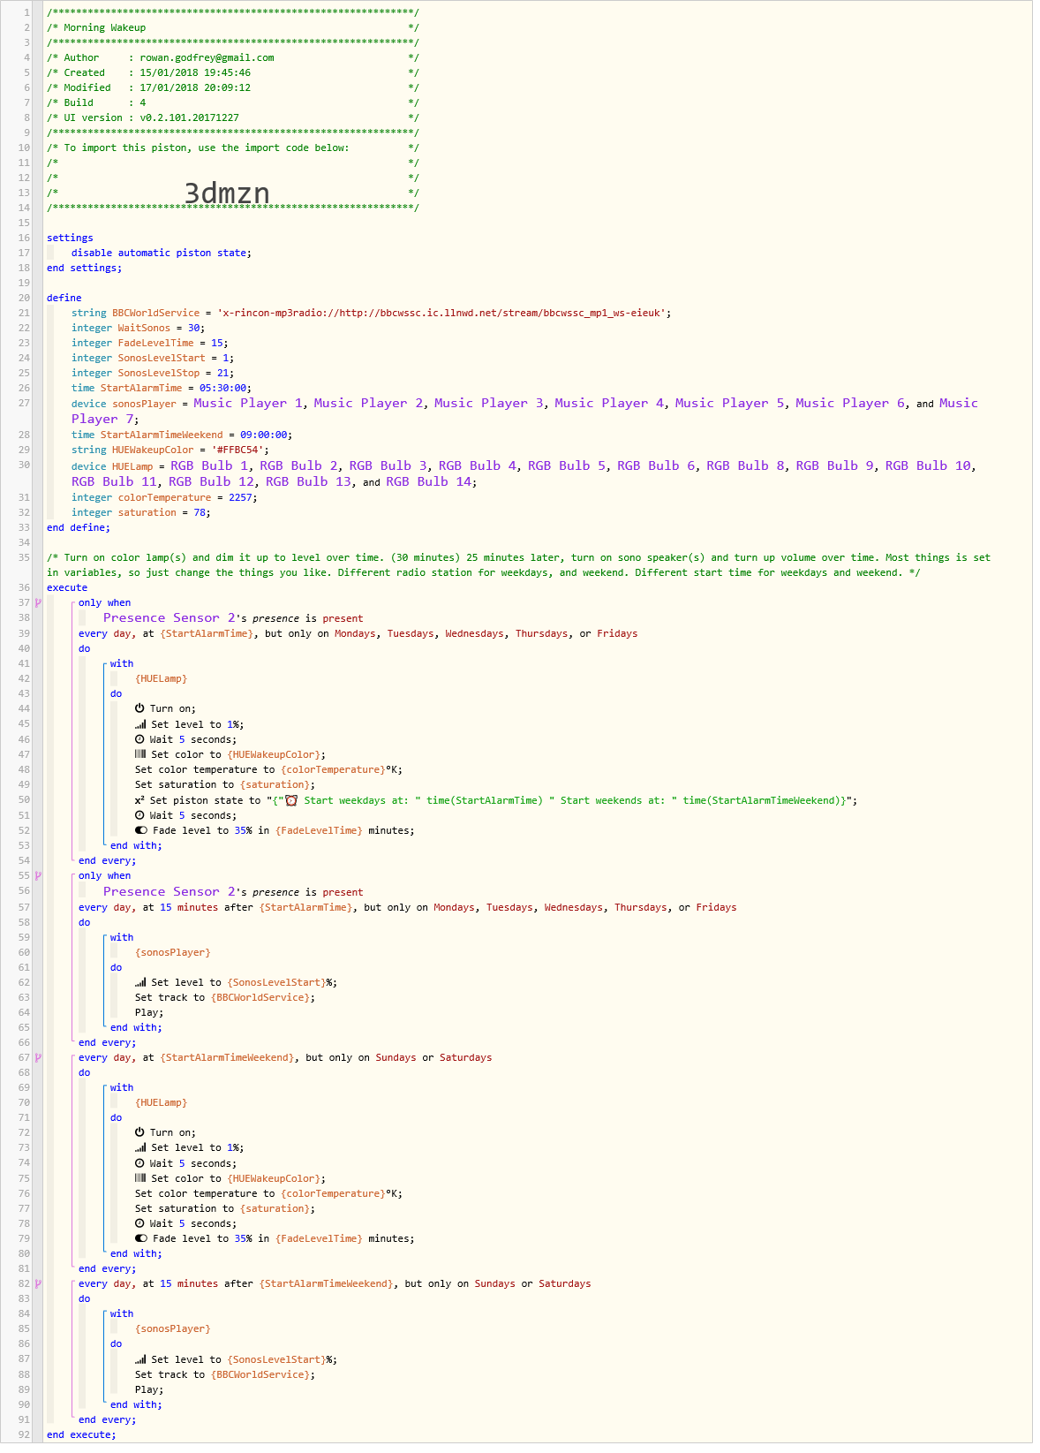Click the description comment on line 35

518,564
